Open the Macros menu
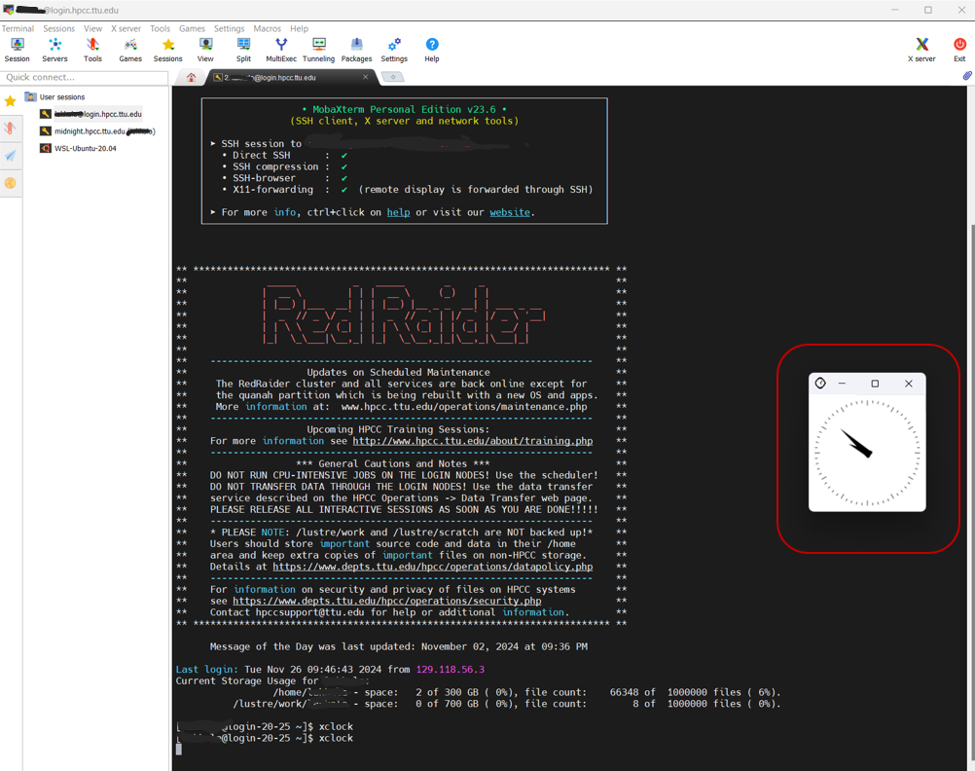Screen dimensions: 975x771 pyautogui.click(x=268, y=28)
